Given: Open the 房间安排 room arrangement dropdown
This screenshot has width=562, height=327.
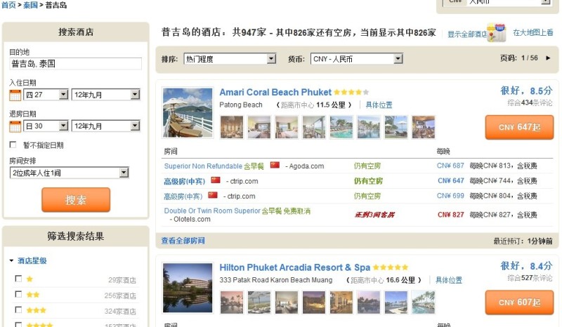Looking at the screenshot, I should (x=69, y=173).
